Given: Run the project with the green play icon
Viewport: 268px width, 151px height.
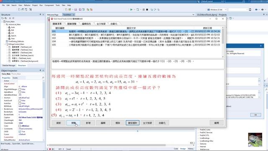Looking at the screenshot, I should [x=131, y=10].
